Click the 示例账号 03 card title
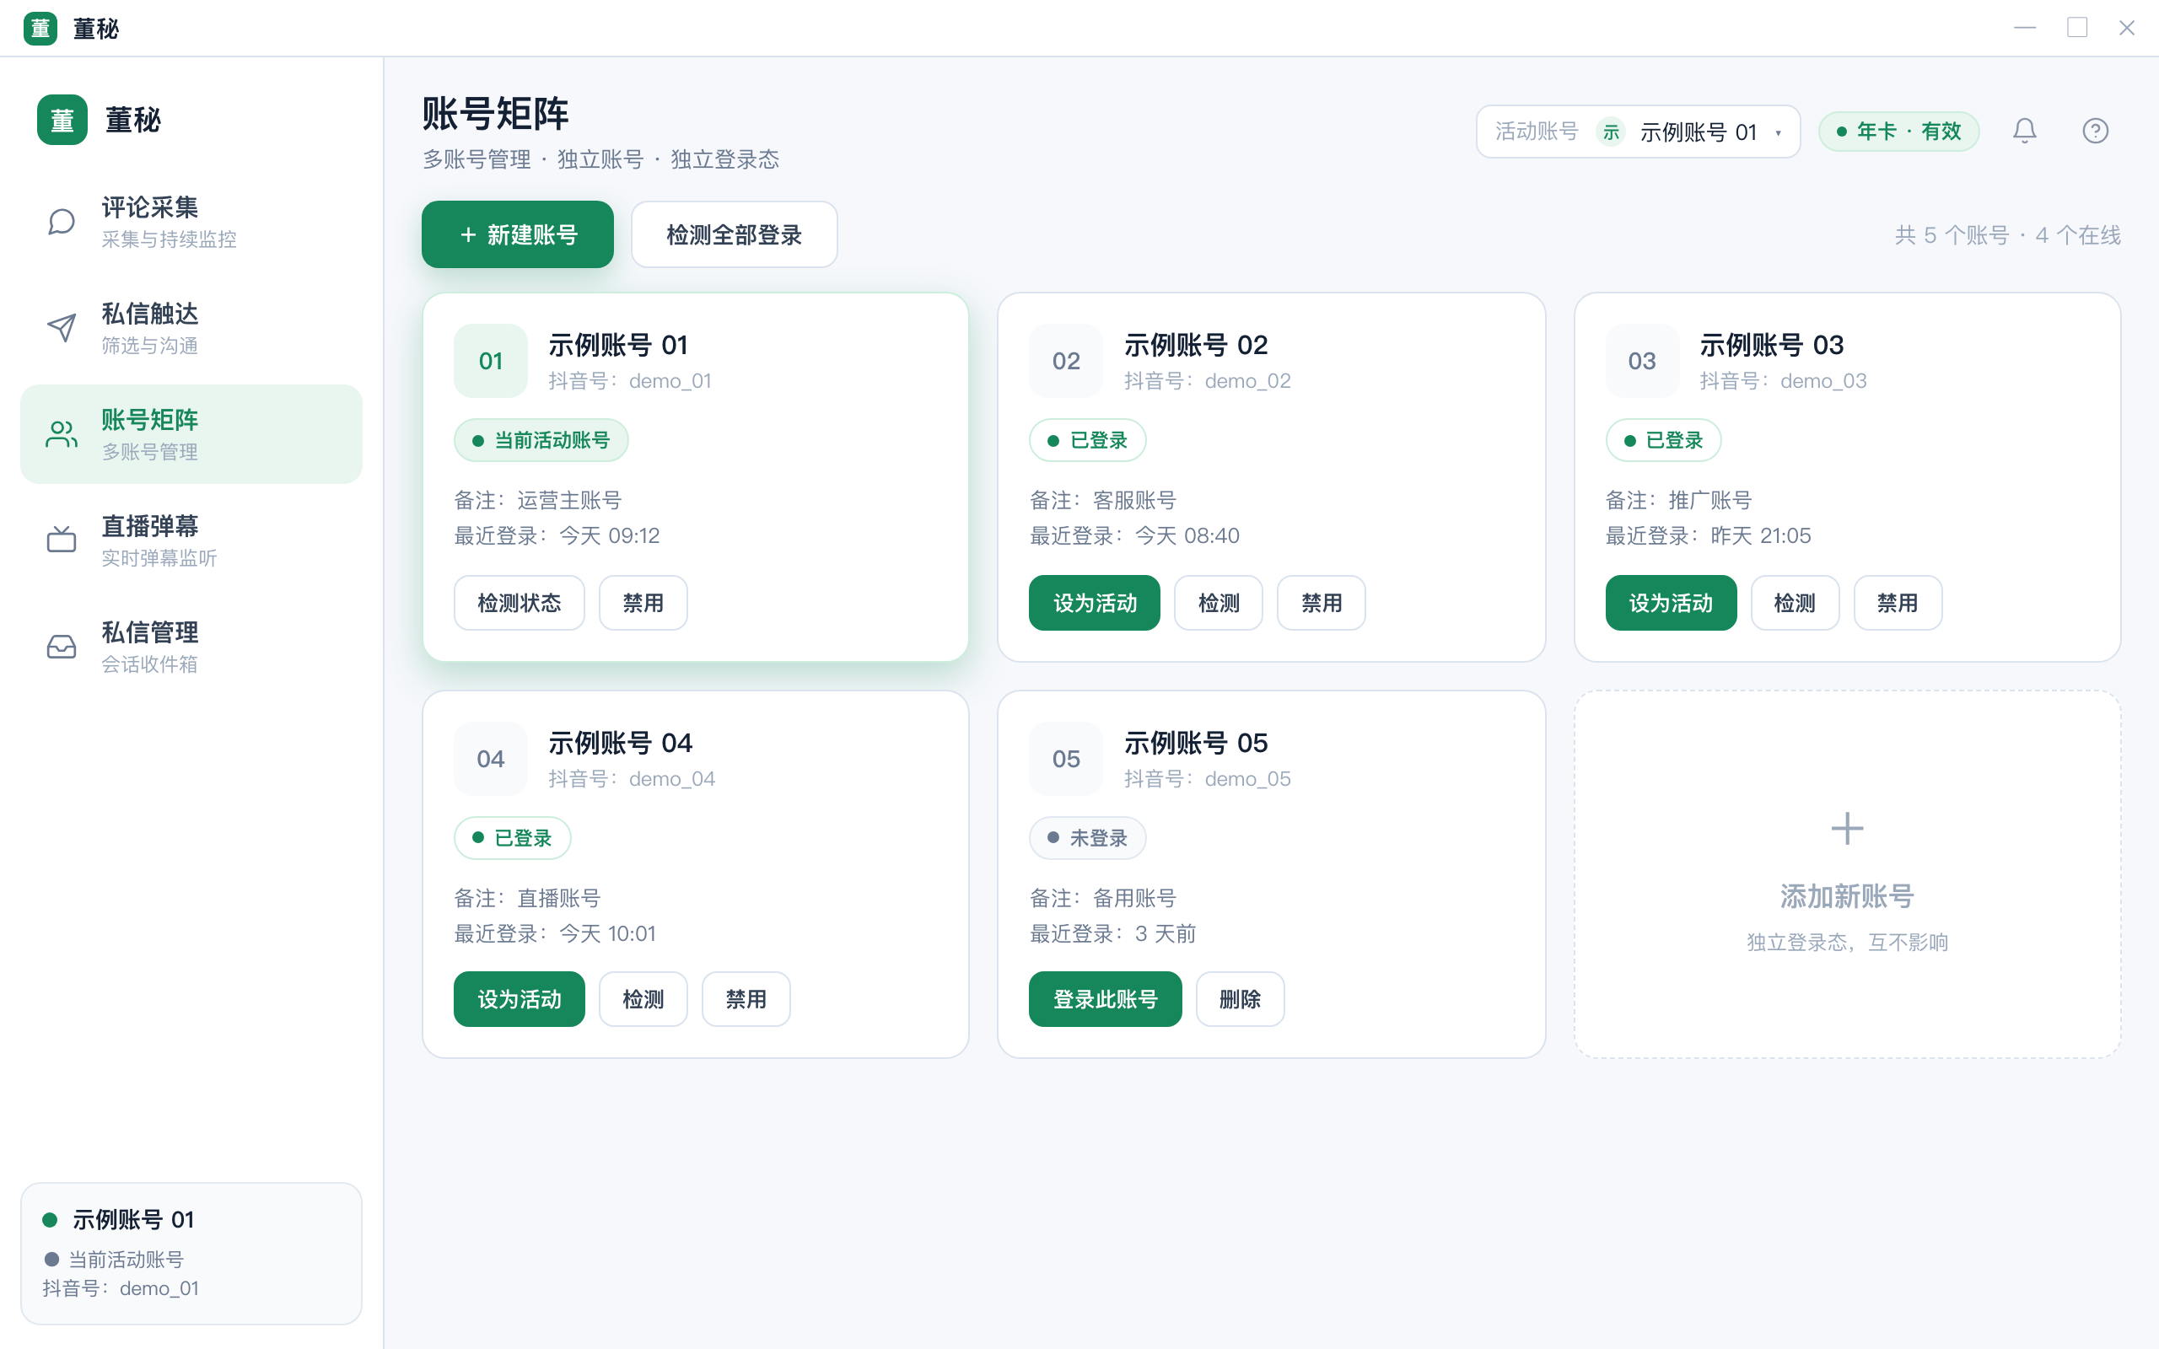2159x1349 pixels. (1772, 346)
